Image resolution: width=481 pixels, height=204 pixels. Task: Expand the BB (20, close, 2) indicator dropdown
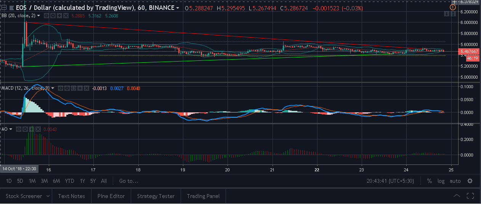coord(38,16)
